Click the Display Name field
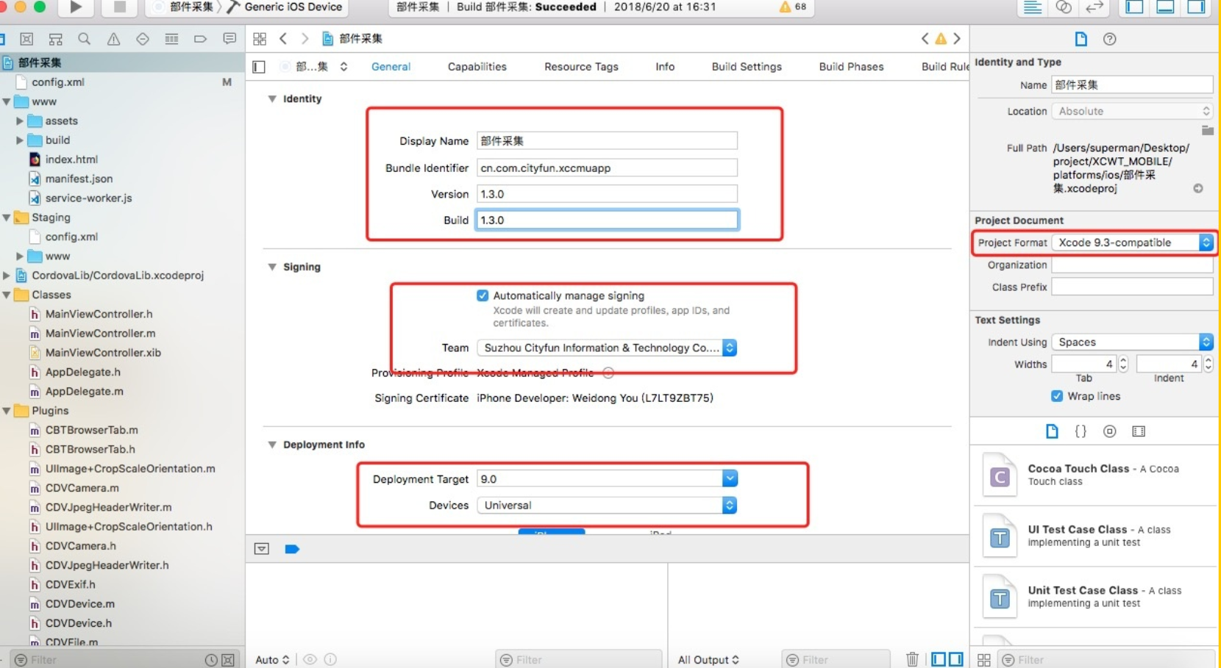The height and width of the screenshot is (668, 1221). [607, 141]
